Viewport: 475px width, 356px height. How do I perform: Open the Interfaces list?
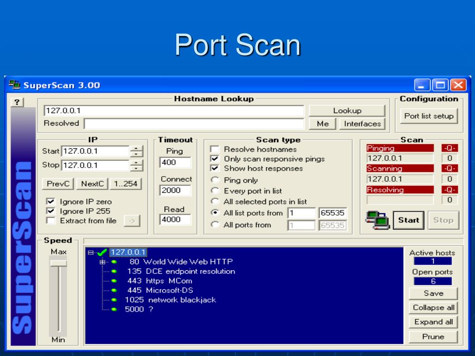(362, 124)
